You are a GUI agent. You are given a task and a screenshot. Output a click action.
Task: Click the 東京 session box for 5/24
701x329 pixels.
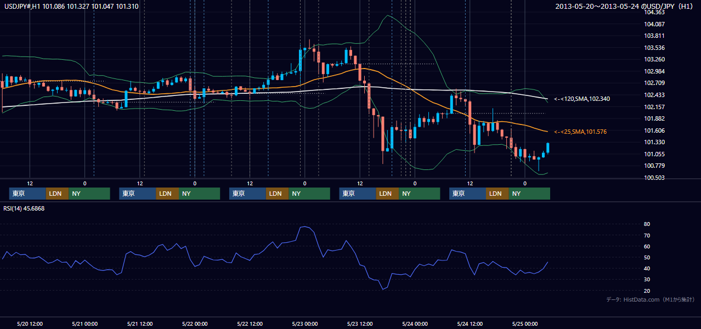point(467,194)
